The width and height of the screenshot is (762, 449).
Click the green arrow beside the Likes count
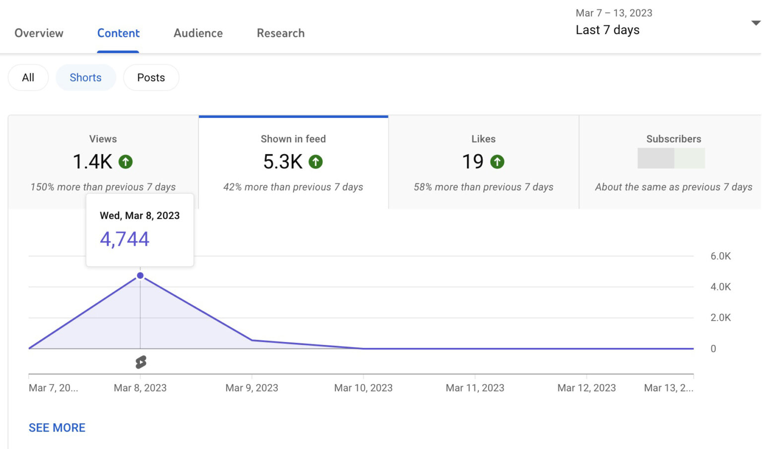pos(498,162)
